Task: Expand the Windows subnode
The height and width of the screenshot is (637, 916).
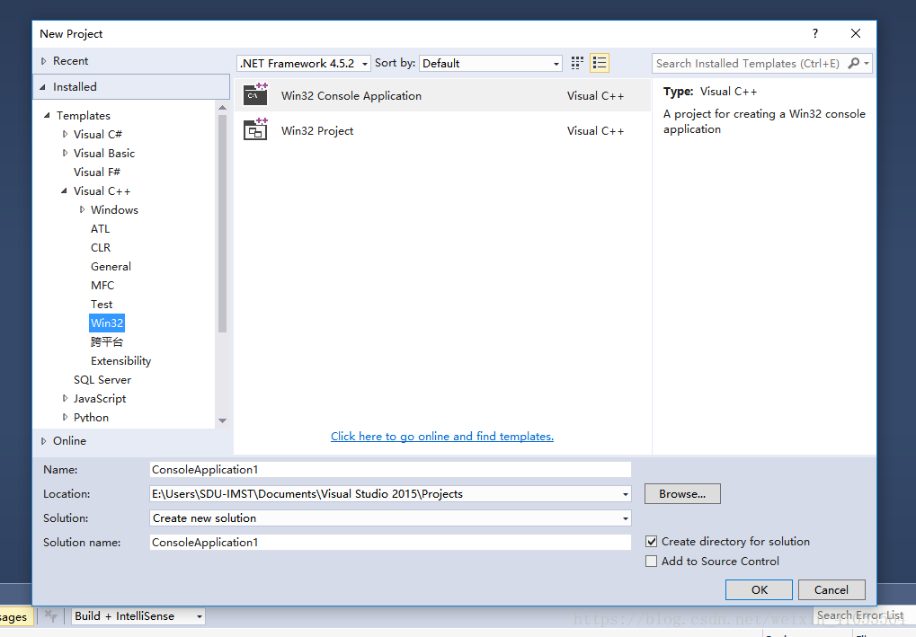Action: (82, 209)
